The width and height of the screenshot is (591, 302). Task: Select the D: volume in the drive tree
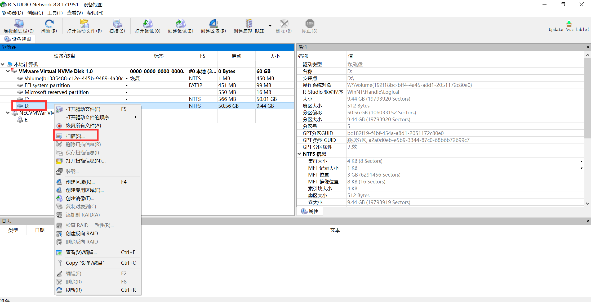(x=27, y=106)
